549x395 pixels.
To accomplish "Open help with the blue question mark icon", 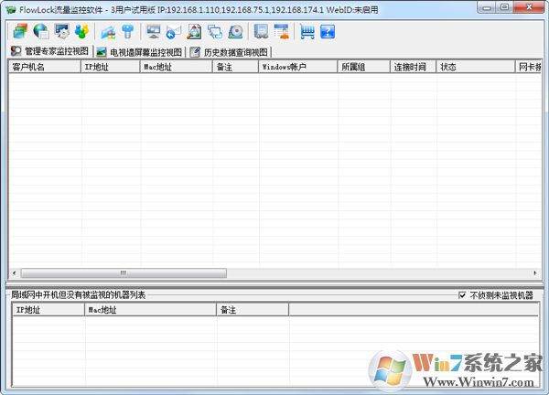I will (x=328, y=31).
